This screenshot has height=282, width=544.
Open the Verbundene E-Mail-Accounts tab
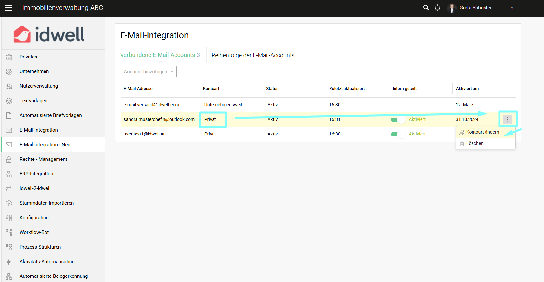[160, 55]
